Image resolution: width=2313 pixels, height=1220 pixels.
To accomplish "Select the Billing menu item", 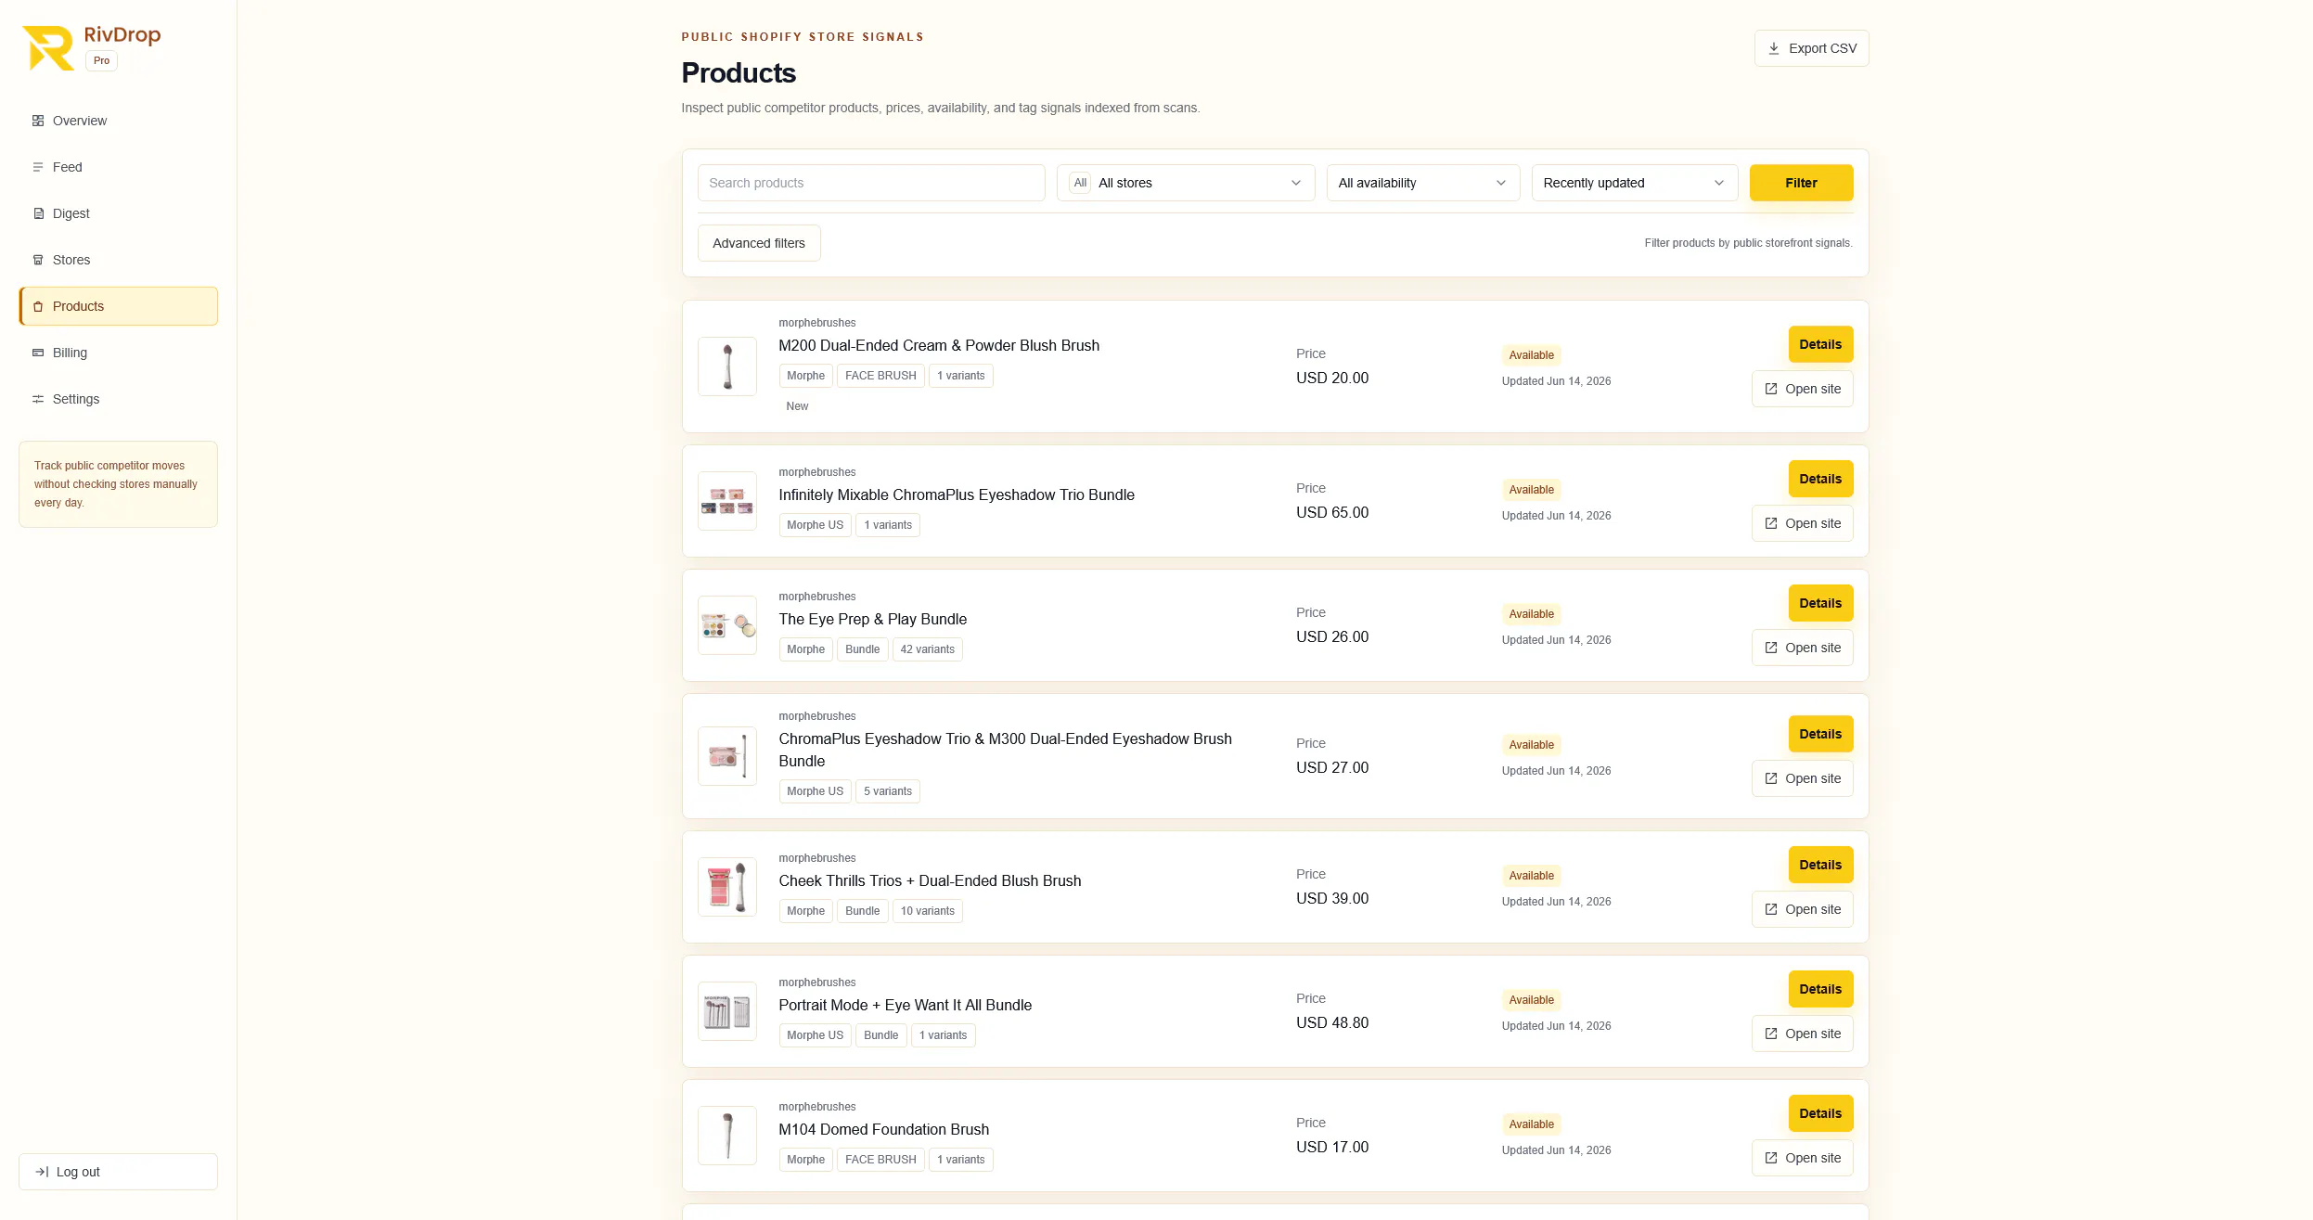I will [x=118, y=353].
